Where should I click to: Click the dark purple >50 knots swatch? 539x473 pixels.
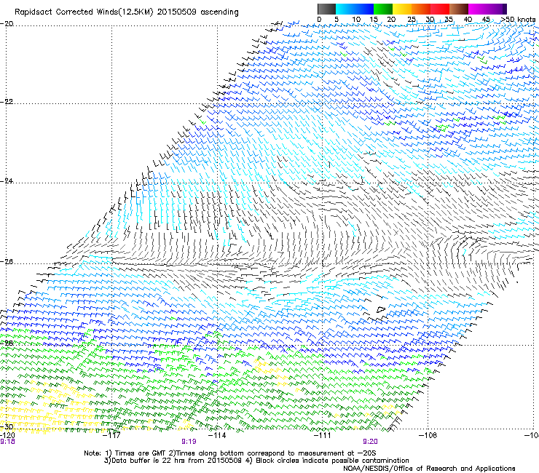pyautogui.click(x=505, y=9)
